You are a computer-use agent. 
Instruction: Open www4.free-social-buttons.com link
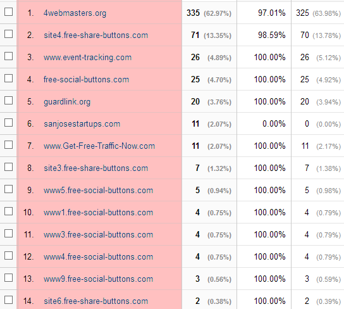click(98, 257)
